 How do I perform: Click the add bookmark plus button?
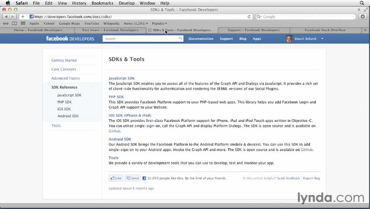pyautogui.click(x=23, y=17)
